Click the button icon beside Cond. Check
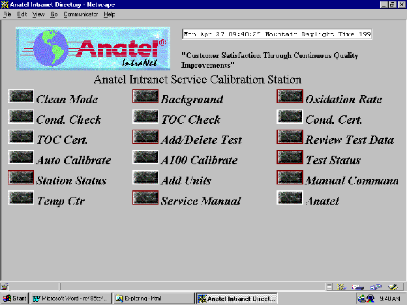 21,117
